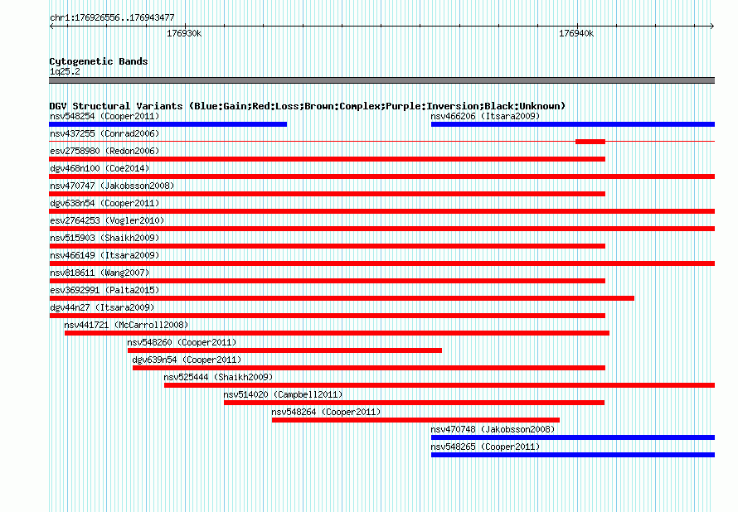Click the red bar under nsv441721
Screen dimensions: 738x512
tap(337, 333)
